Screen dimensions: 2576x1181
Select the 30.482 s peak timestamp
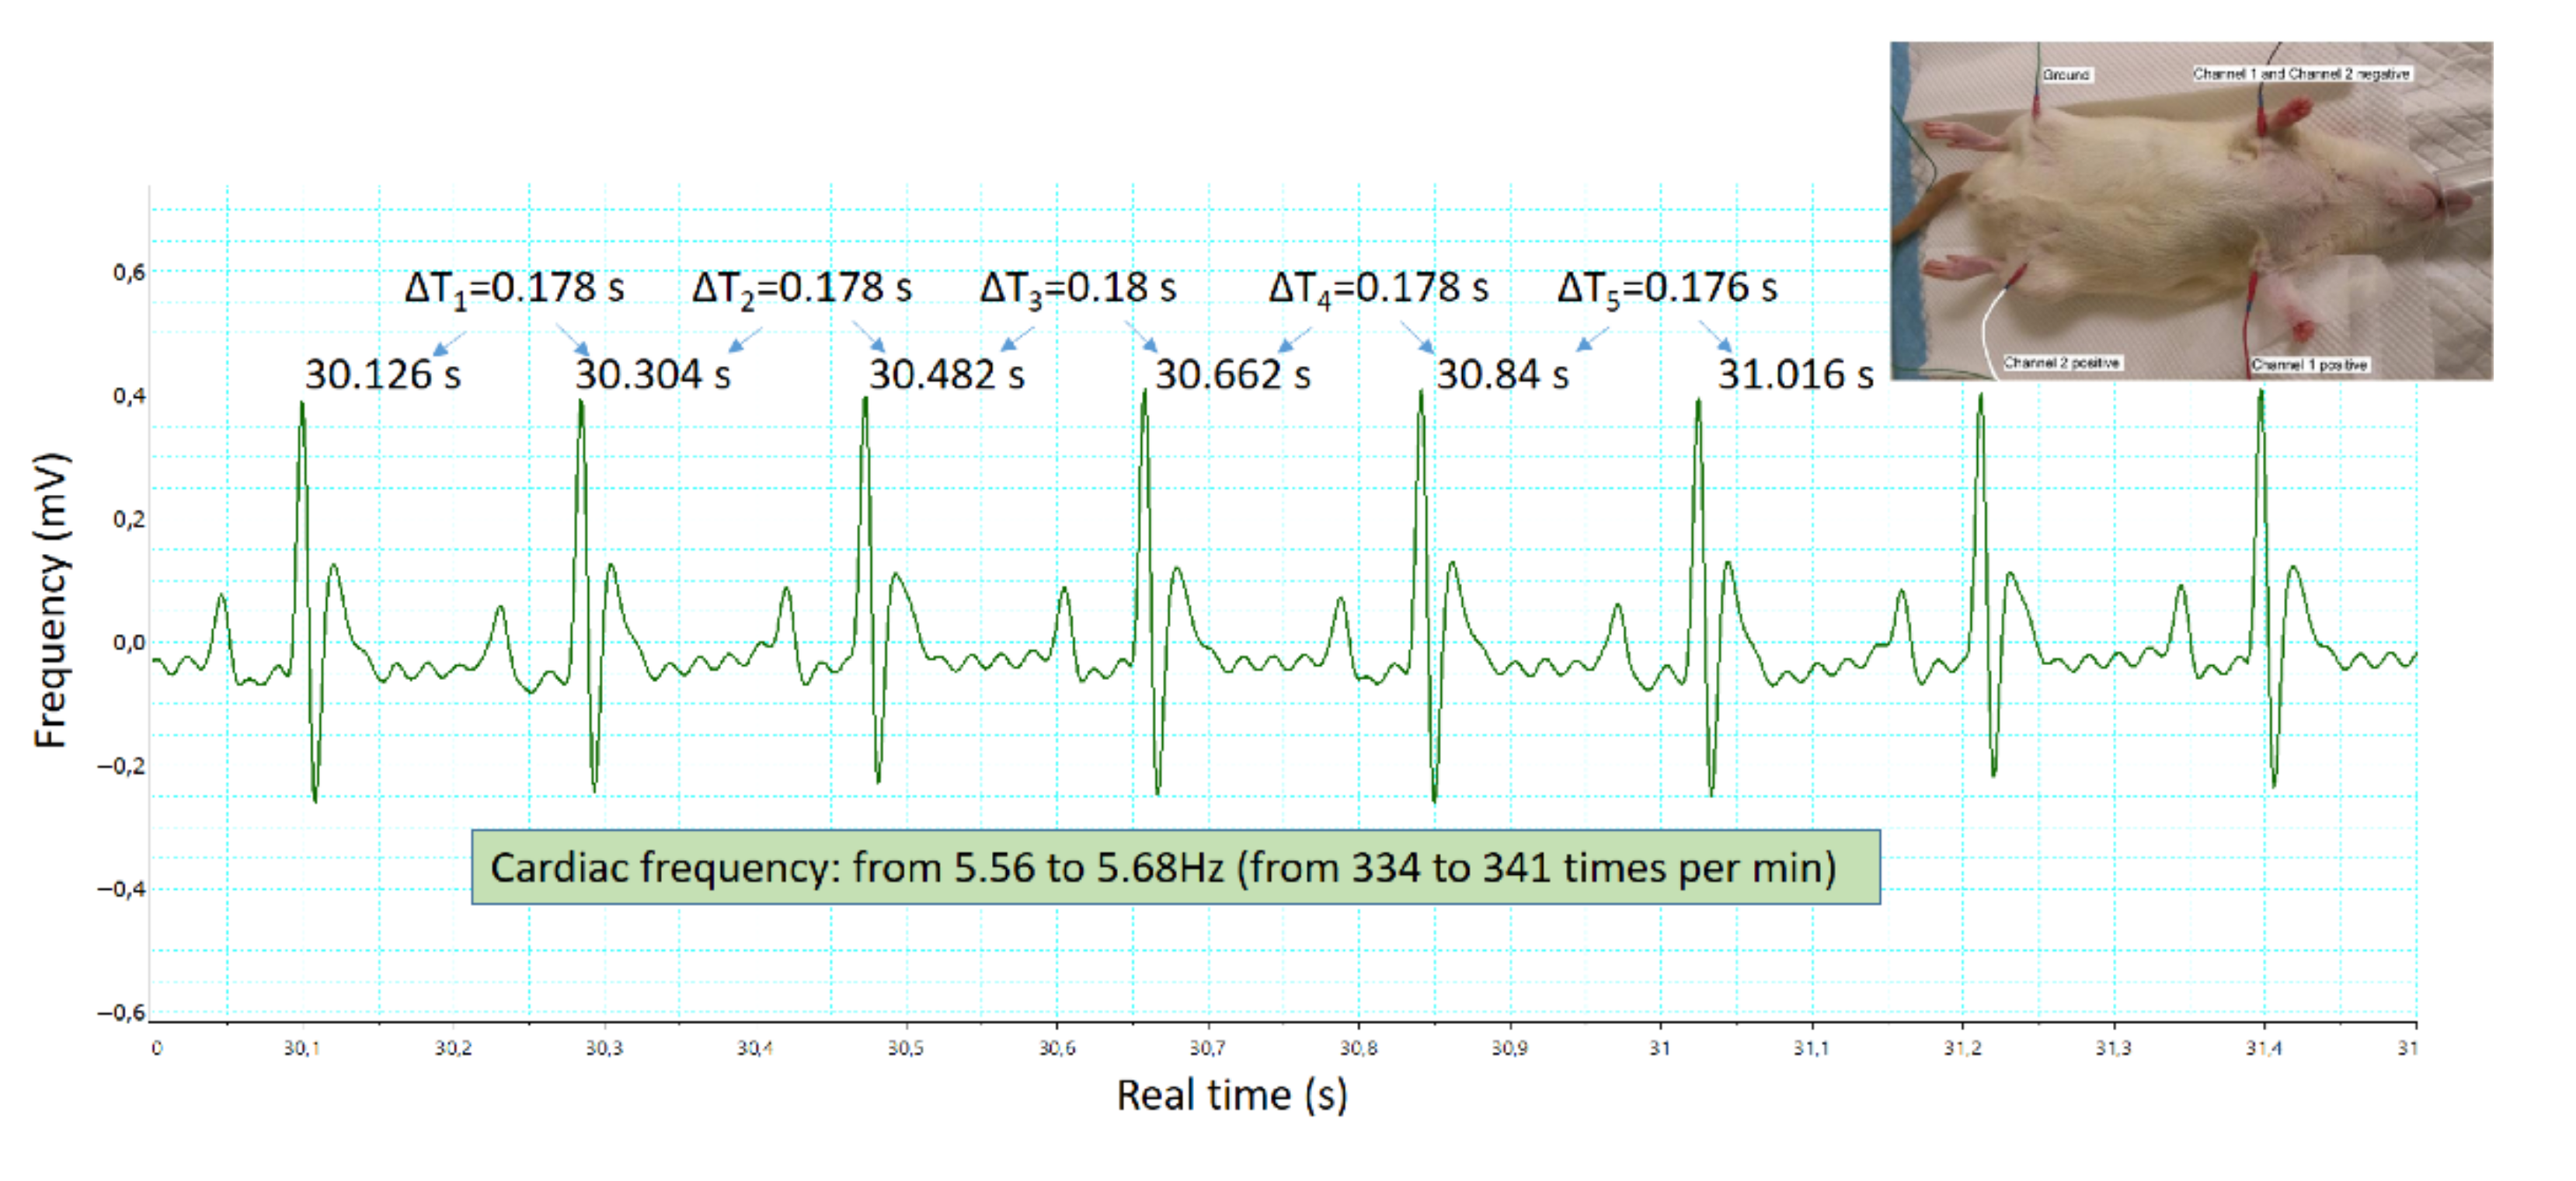(x=946, y=375)
